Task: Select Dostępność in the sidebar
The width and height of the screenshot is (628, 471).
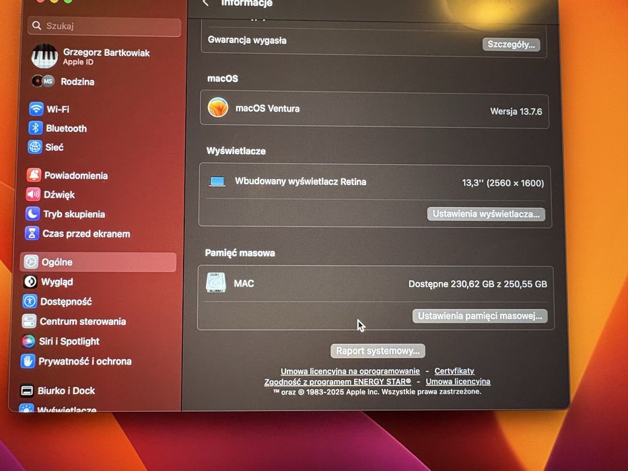Action: pos(57,301)
